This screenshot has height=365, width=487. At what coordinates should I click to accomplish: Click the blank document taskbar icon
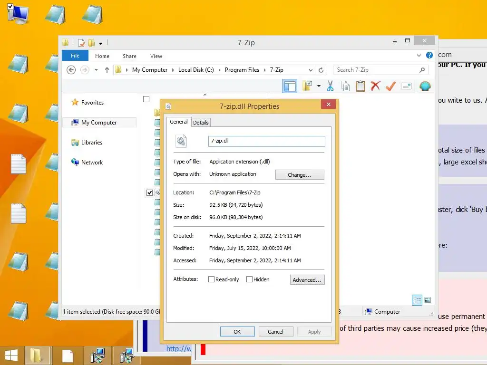tap(68, 356)
